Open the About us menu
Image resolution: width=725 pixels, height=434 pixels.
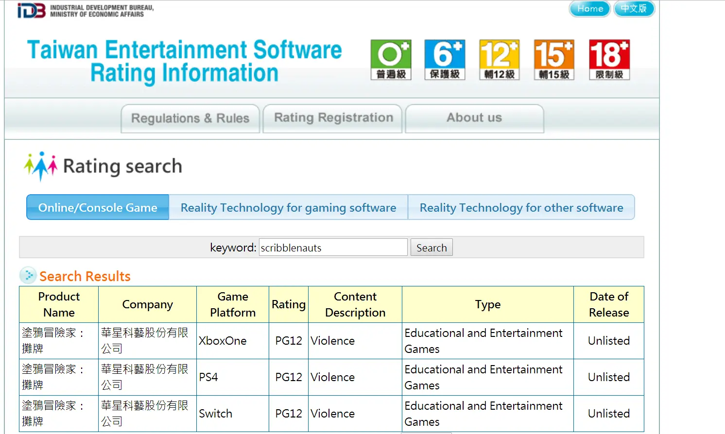coord(474,118)
